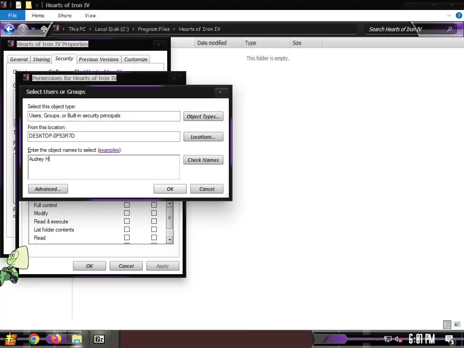Cancel the Select Users or Groups dialog
464x348 pixels.
207,189
